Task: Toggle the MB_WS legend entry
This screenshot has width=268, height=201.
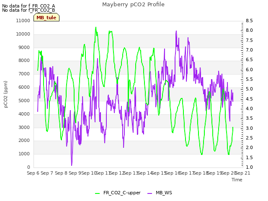Action: (160, 193)
